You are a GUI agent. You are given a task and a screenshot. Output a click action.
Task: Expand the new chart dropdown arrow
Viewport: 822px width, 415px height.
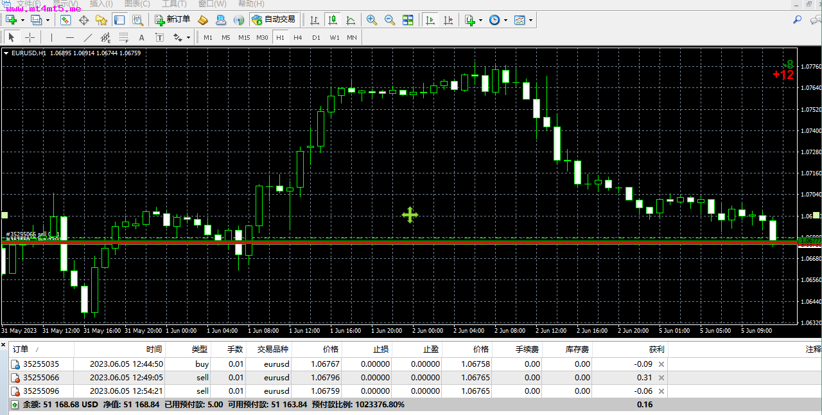(x=22, y=20)
